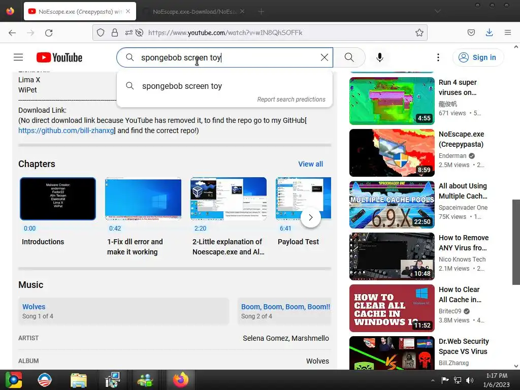This screenshot has height=390, width=520.
Task: Save page to Pocket
Action: pyautogui.click(x=471, y=32)
